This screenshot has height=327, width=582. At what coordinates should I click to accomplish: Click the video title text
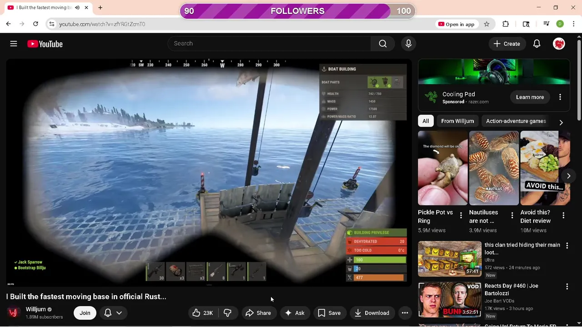pos(86,297)
